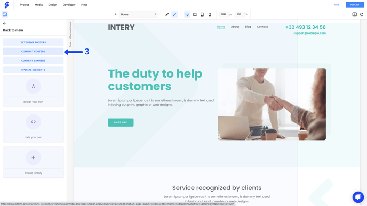Expand the Content Banners category
This screenshot has height=206, width=367.
[x=33, y=61]
